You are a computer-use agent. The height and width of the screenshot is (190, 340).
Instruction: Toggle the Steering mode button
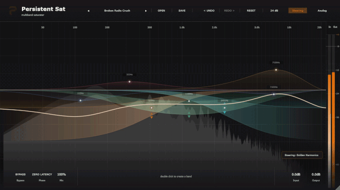point(297,11)
